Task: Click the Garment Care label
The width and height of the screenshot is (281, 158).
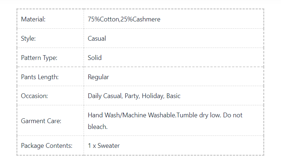Action: click(x=41, y=121)
